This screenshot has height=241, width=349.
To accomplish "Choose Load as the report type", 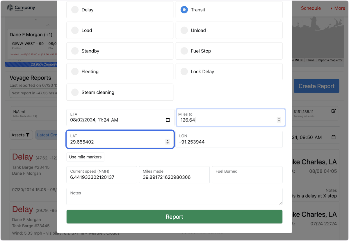I will (75, 30).
